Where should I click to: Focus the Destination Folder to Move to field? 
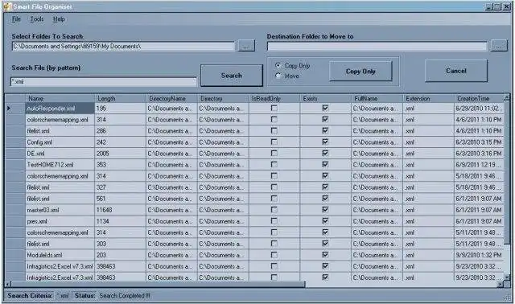[377, 47]
